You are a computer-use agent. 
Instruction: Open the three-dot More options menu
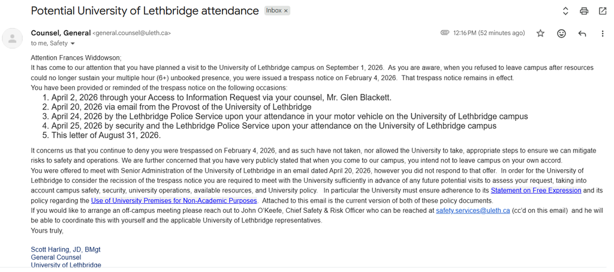click(x=603, y=33)
